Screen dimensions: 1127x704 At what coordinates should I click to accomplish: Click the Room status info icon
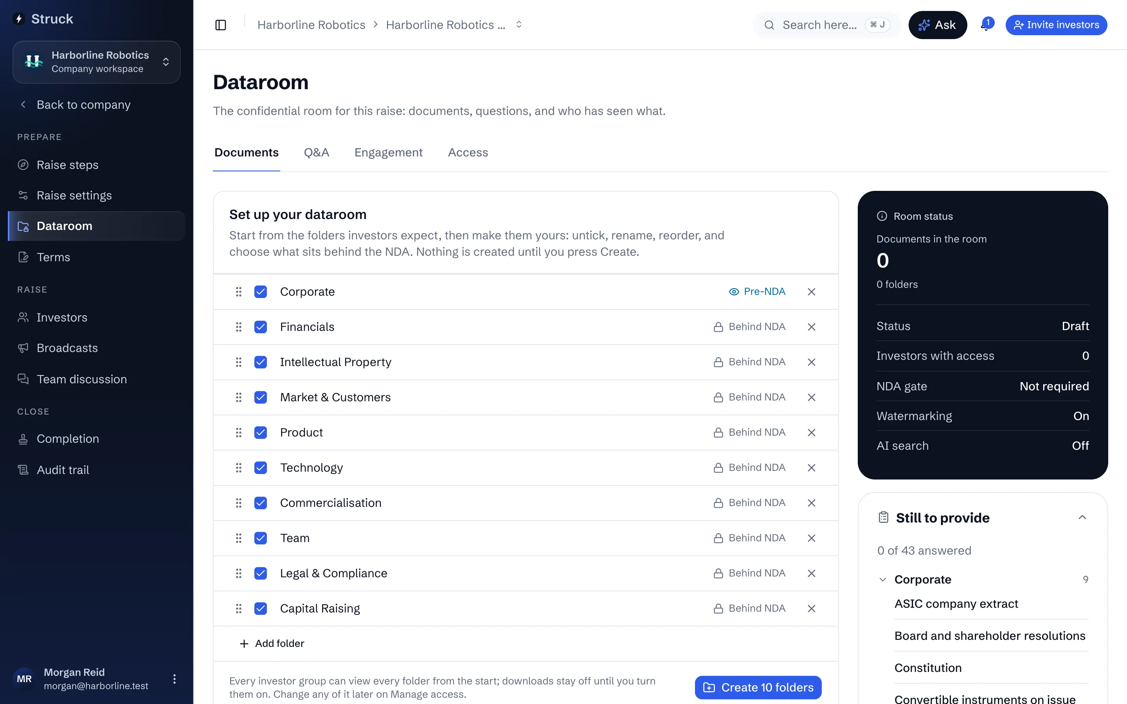tap(882, 216)
